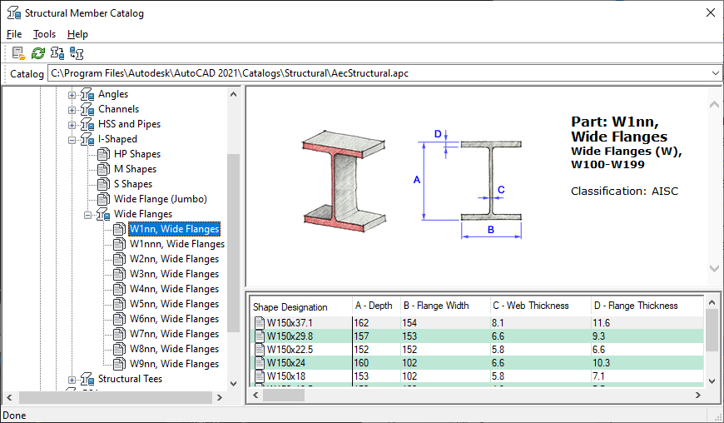
Task: Open the Catalog path dropdown arrow
Action: click(715, 73)
